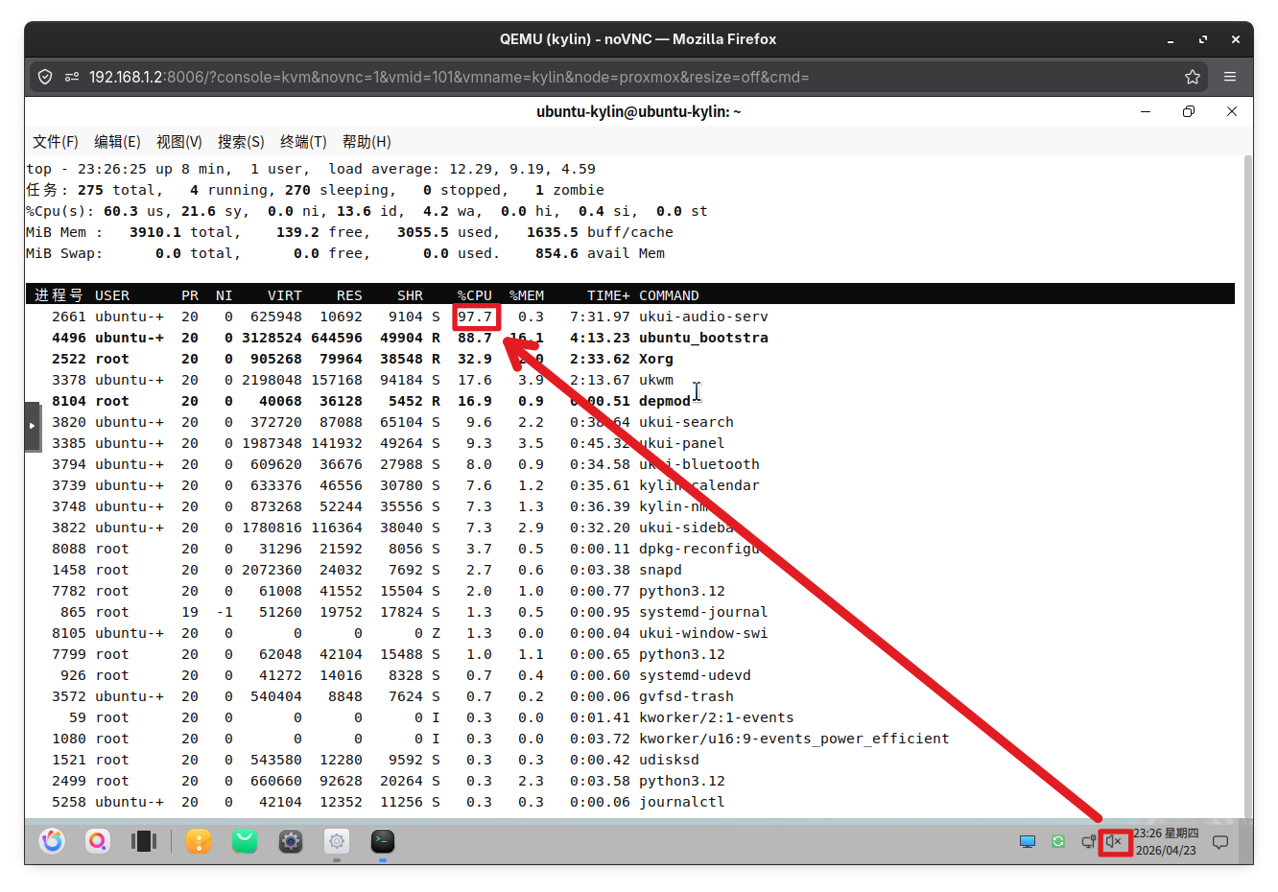The width and height of the screenshot is (1278, 892).
Task: Open the 帮助(H) menu
Action: pyautogui.click(x=367, y=142)
